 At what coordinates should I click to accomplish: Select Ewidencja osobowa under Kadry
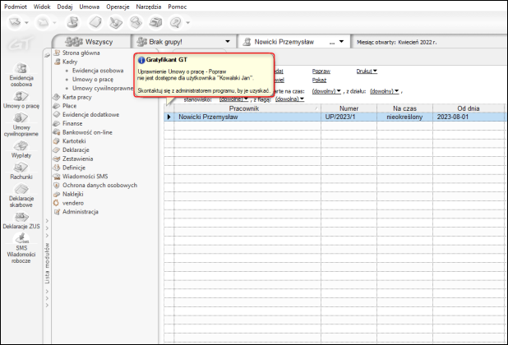tap(98, 71)
